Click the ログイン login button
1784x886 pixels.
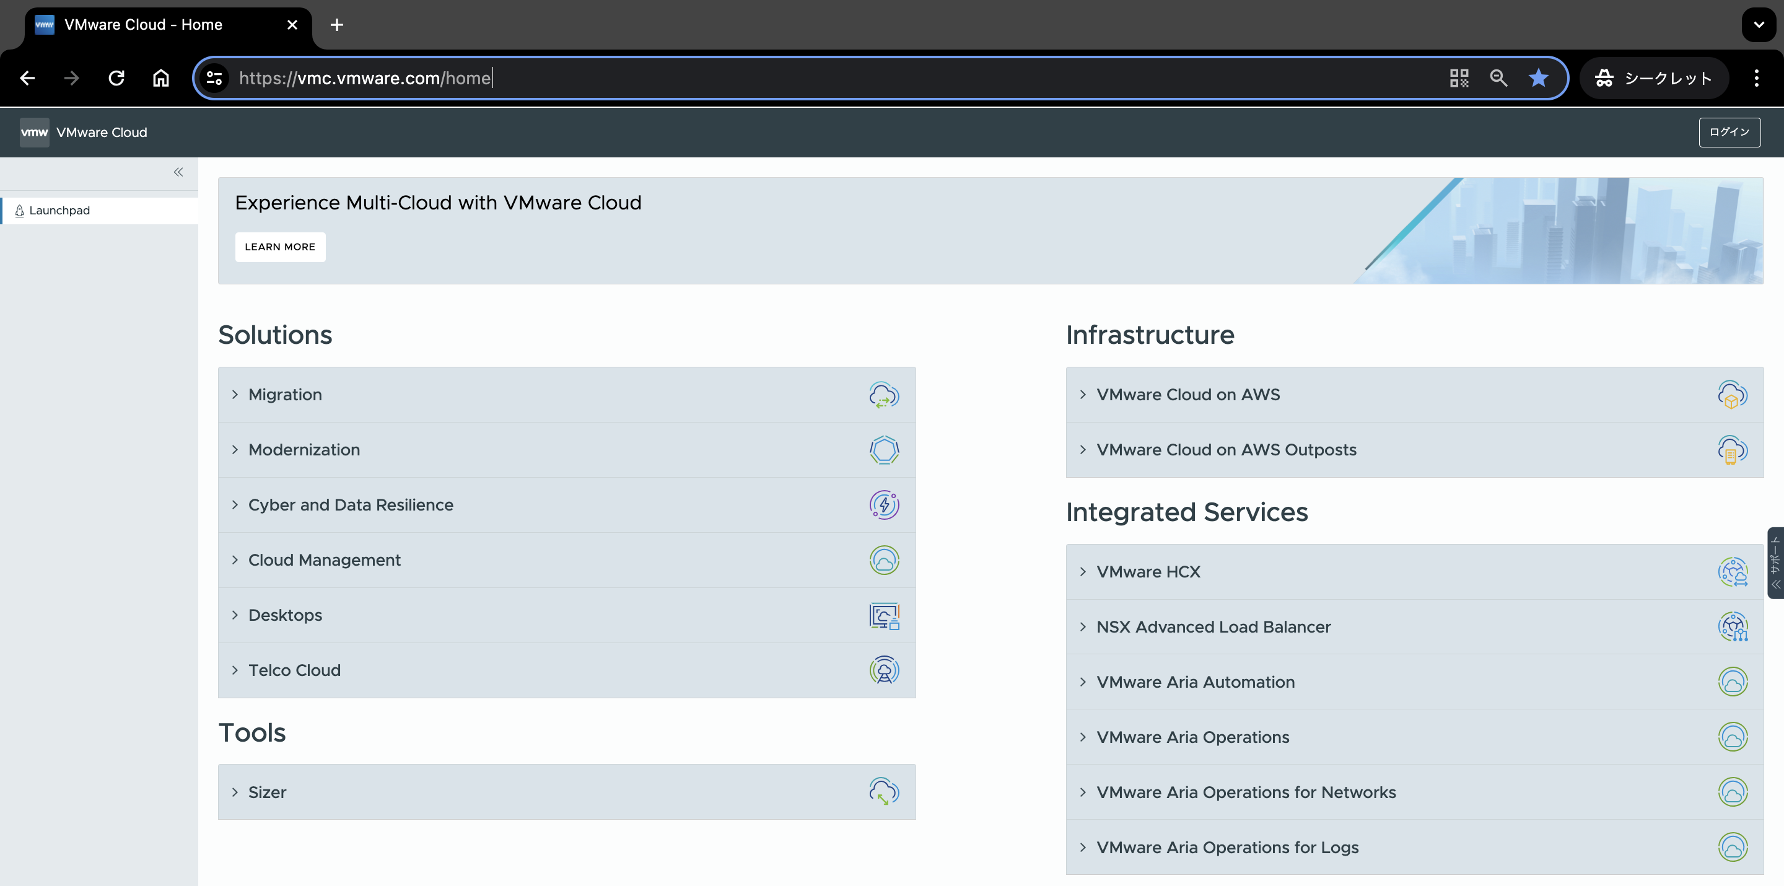point(1729,133)
